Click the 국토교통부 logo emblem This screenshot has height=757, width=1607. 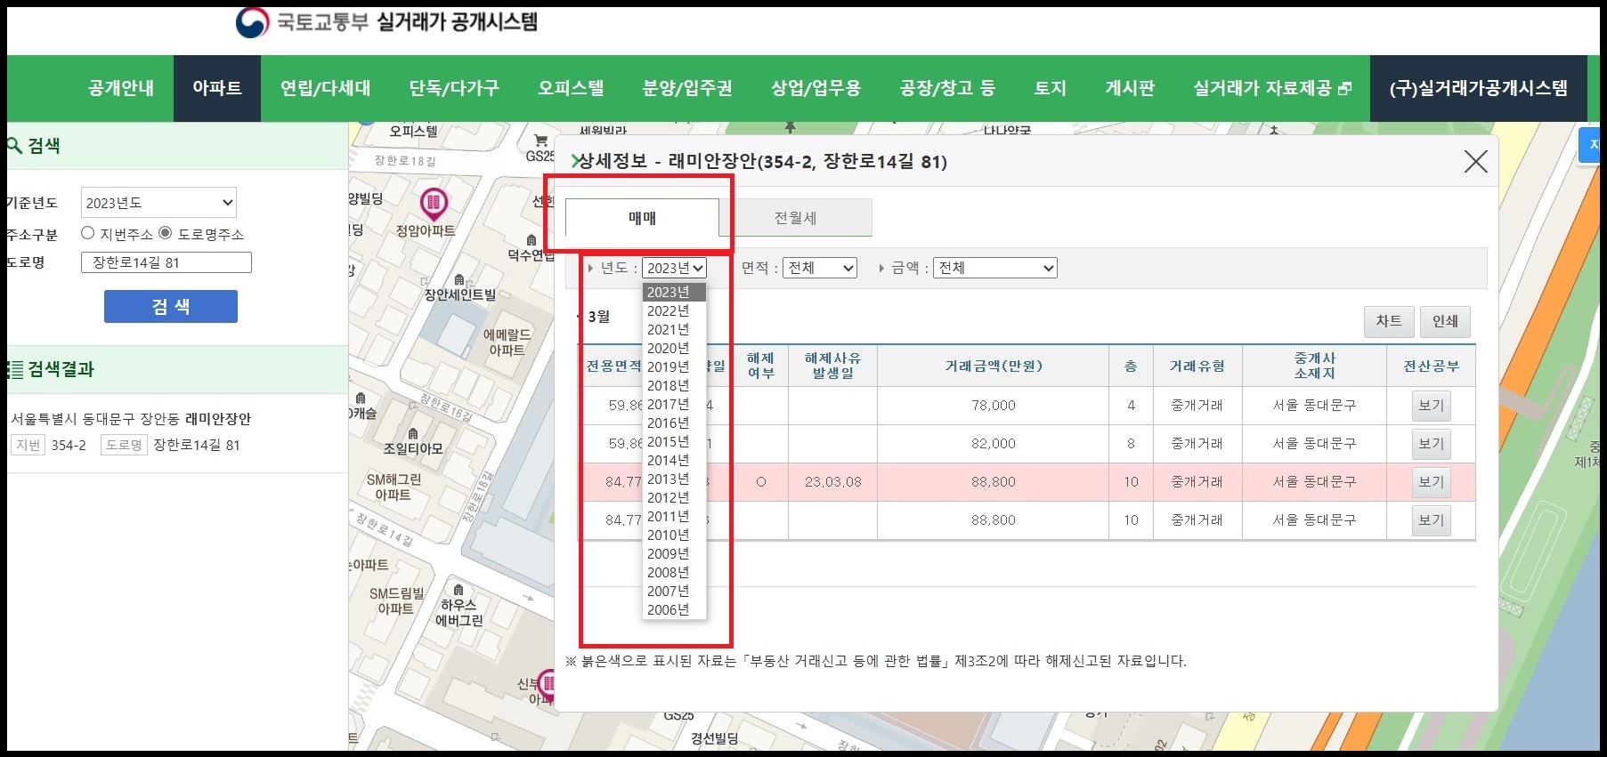[x=252, y=22]
